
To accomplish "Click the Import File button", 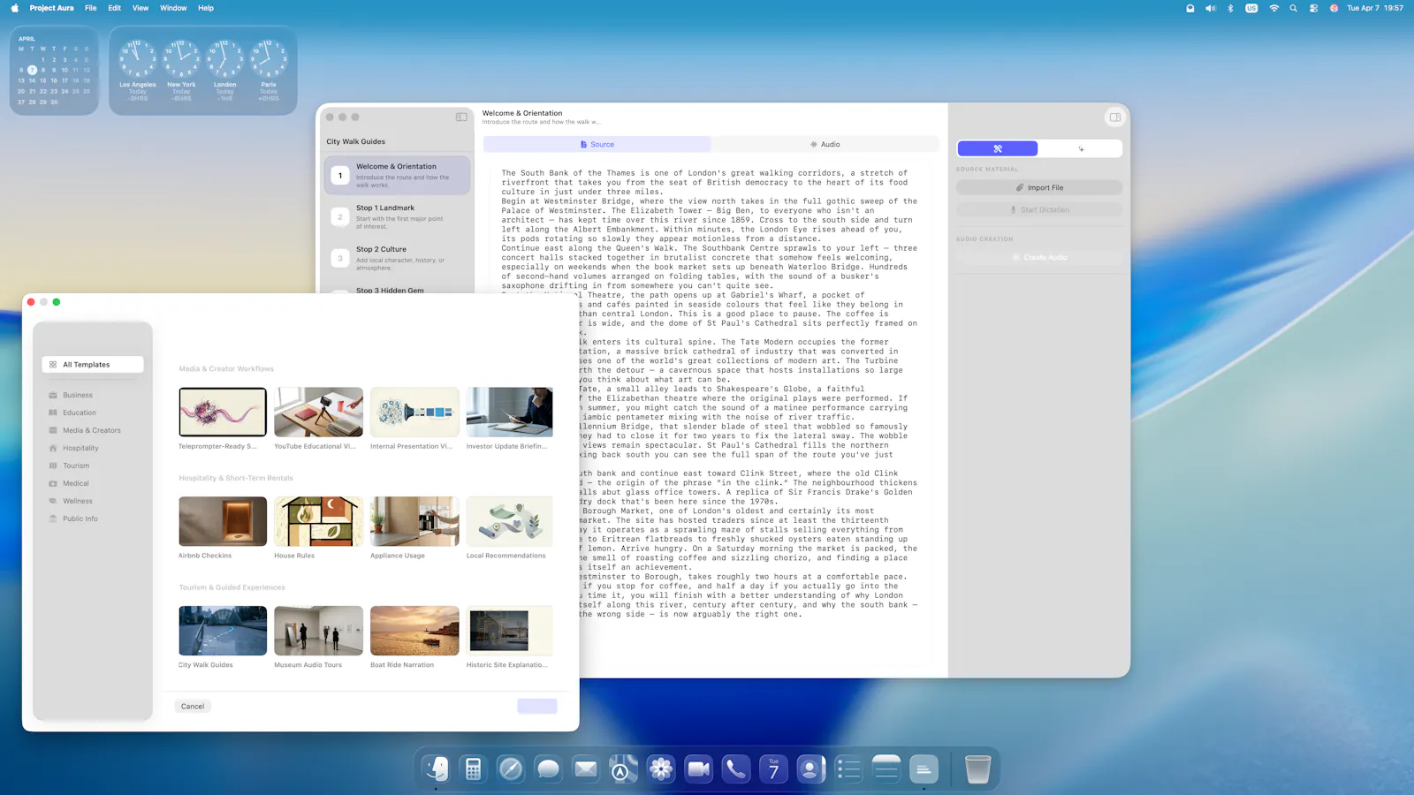I will pyautogui.click(x=1039, y=187).
